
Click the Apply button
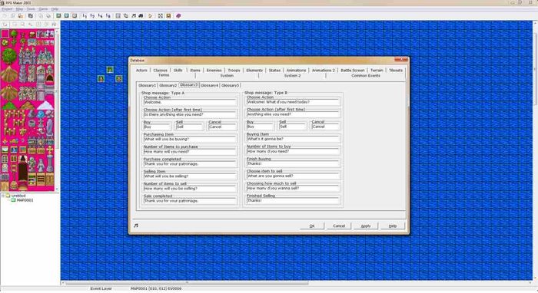pos(366,226)
